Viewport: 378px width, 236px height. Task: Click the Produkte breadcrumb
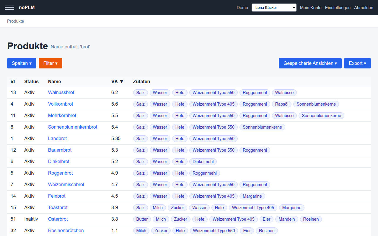click(x=16, y=21)
